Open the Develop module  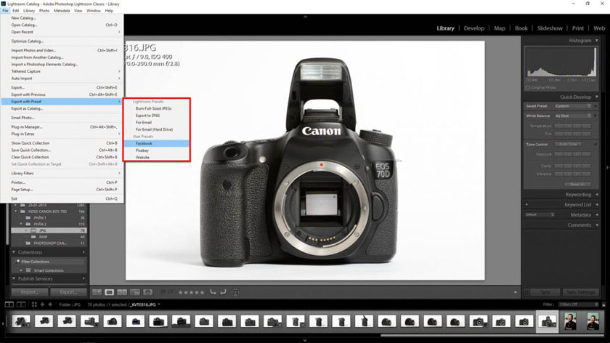(x=473, y=28)
